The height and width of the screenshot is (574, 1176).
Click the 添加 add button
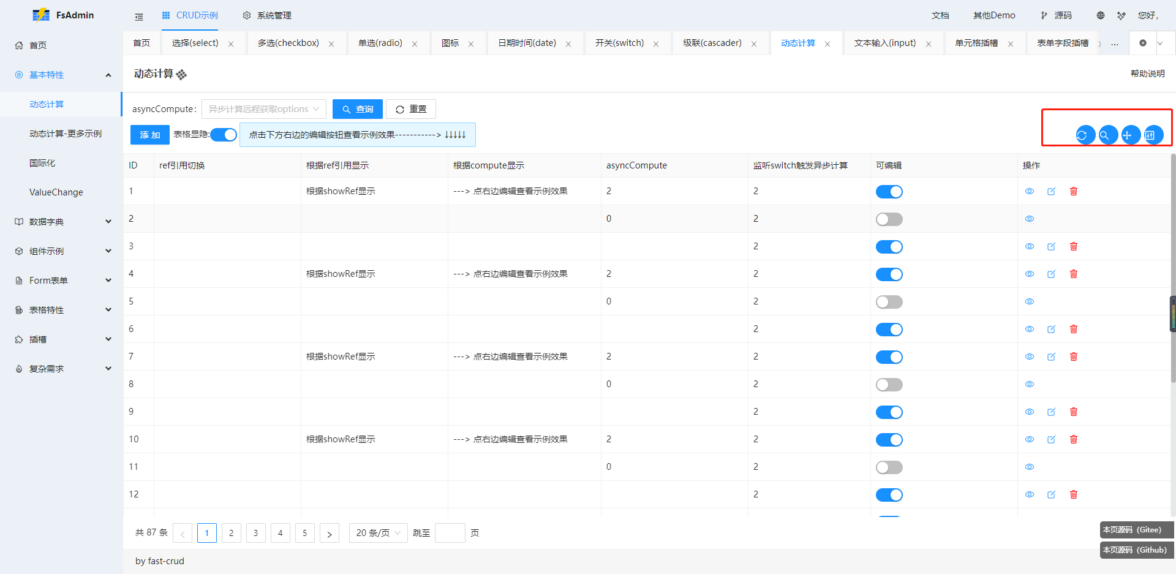point(150,135)
